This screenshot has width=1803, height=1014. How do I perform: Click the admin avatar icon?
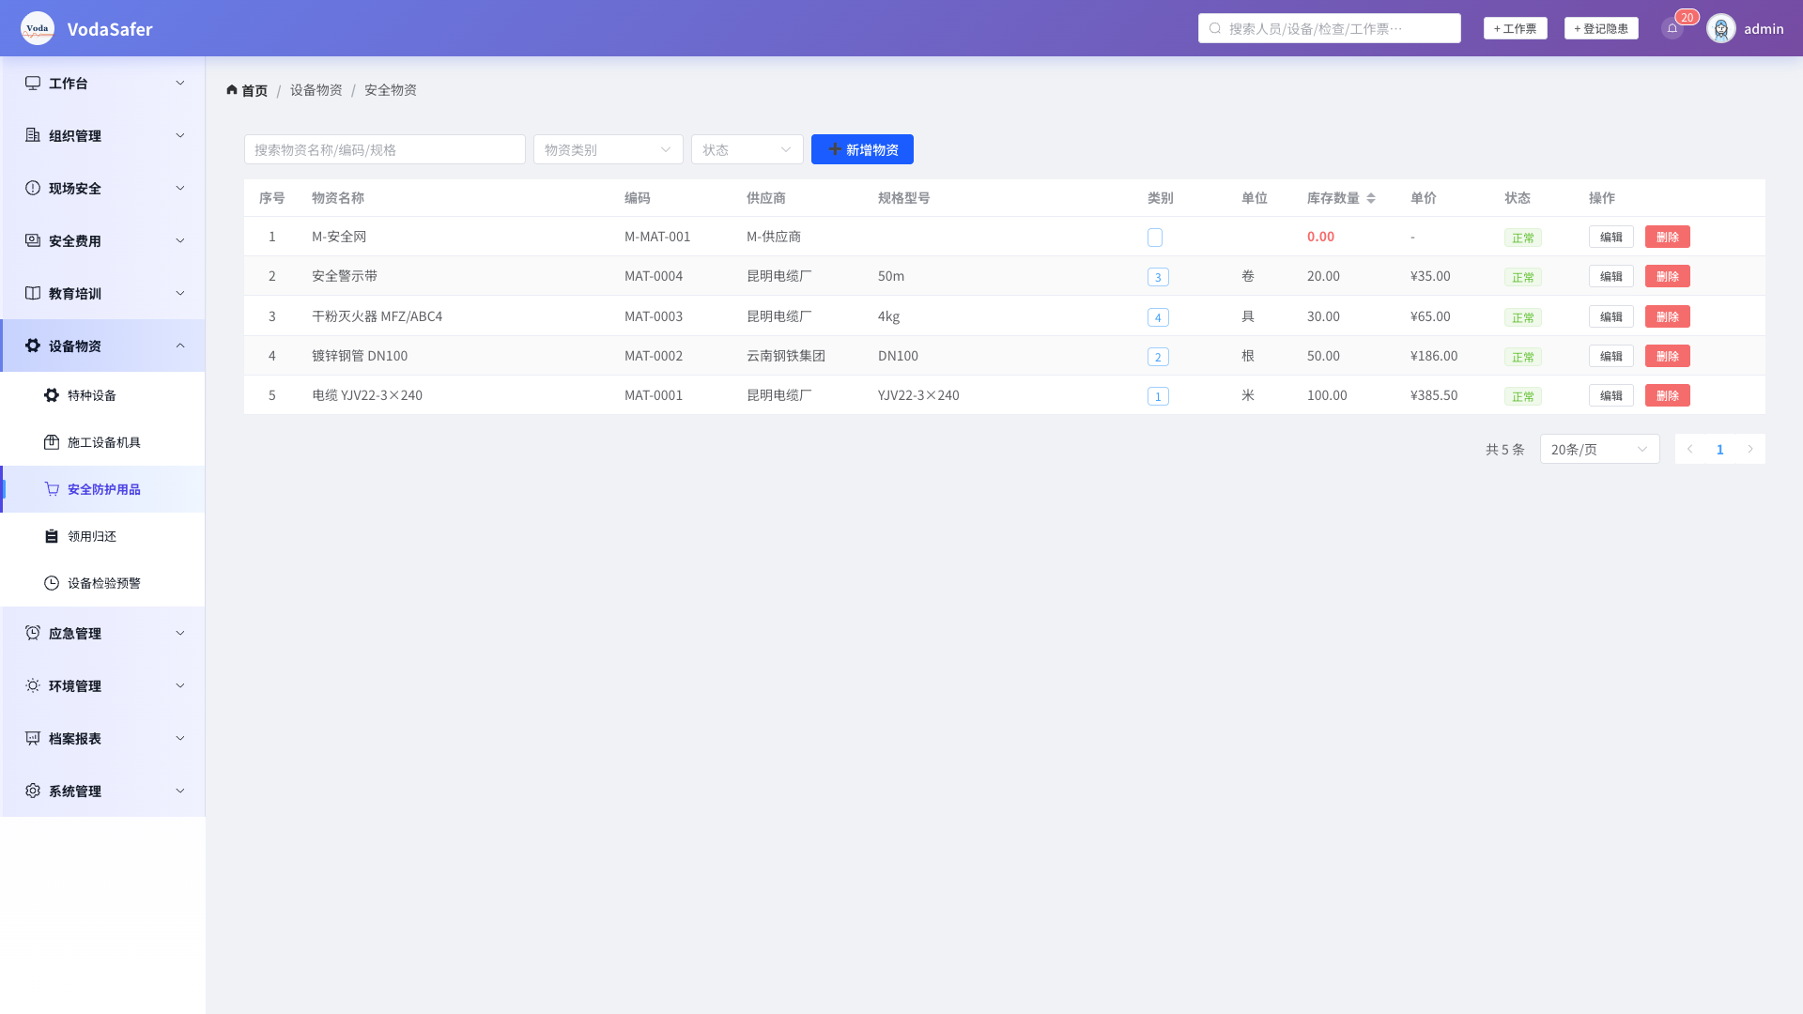tap(1721, 28)
